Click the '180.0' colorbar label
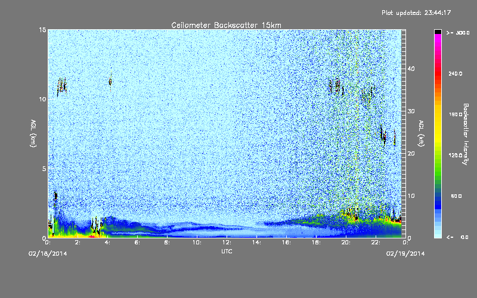 tap(456, 114)
